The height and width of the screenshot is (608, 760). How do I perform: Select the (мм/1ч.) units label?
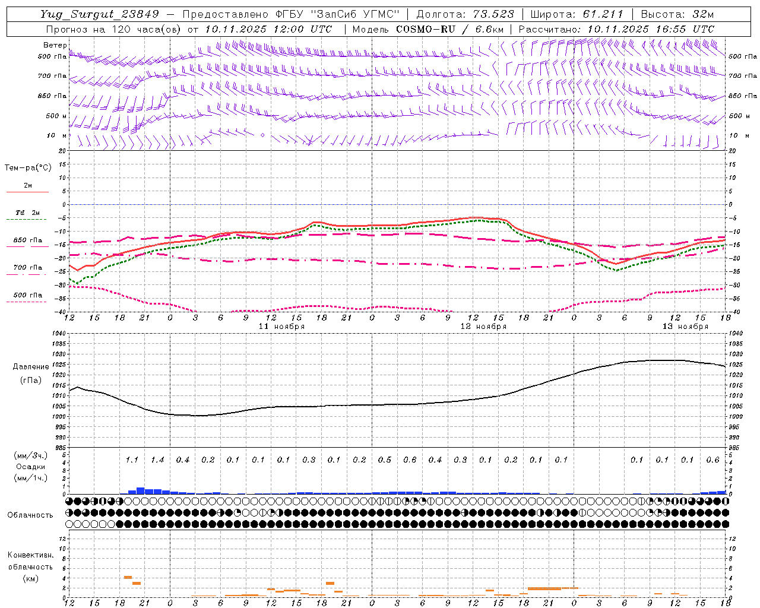[31, 478]
